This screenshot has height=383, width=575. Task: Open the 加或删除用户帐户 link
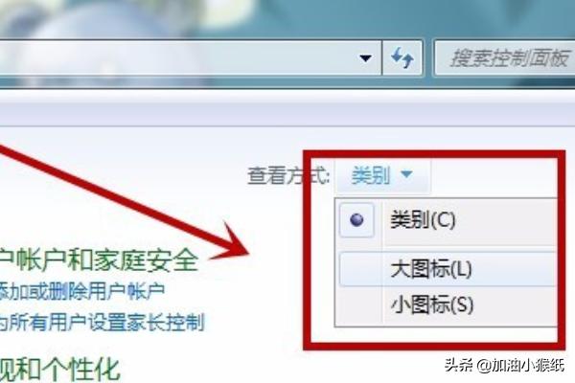[82, 291]
